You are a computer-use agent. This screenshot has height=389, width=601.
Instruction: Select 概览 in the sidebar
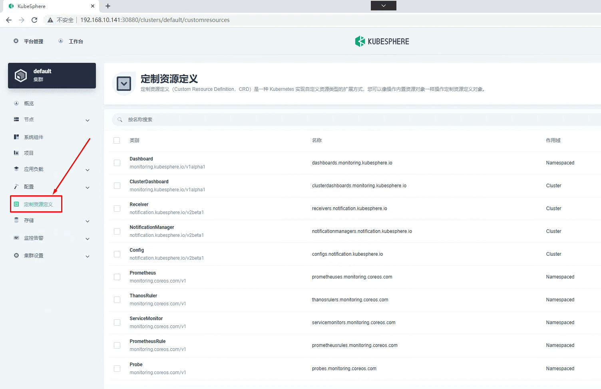(x=29, y=103)
